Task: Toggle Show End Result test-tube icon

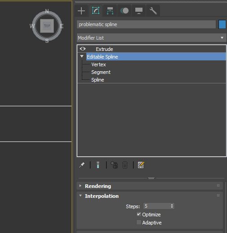Action: click(98, 165)
